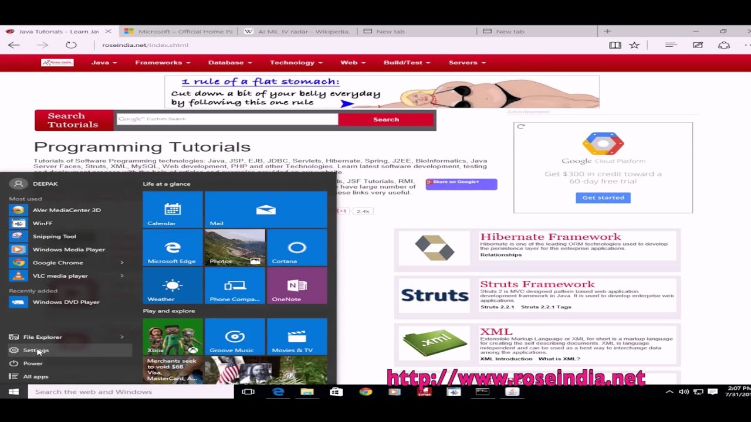
Task: Open the Chrome icon on the taskbar
Action: pos(366,392)
